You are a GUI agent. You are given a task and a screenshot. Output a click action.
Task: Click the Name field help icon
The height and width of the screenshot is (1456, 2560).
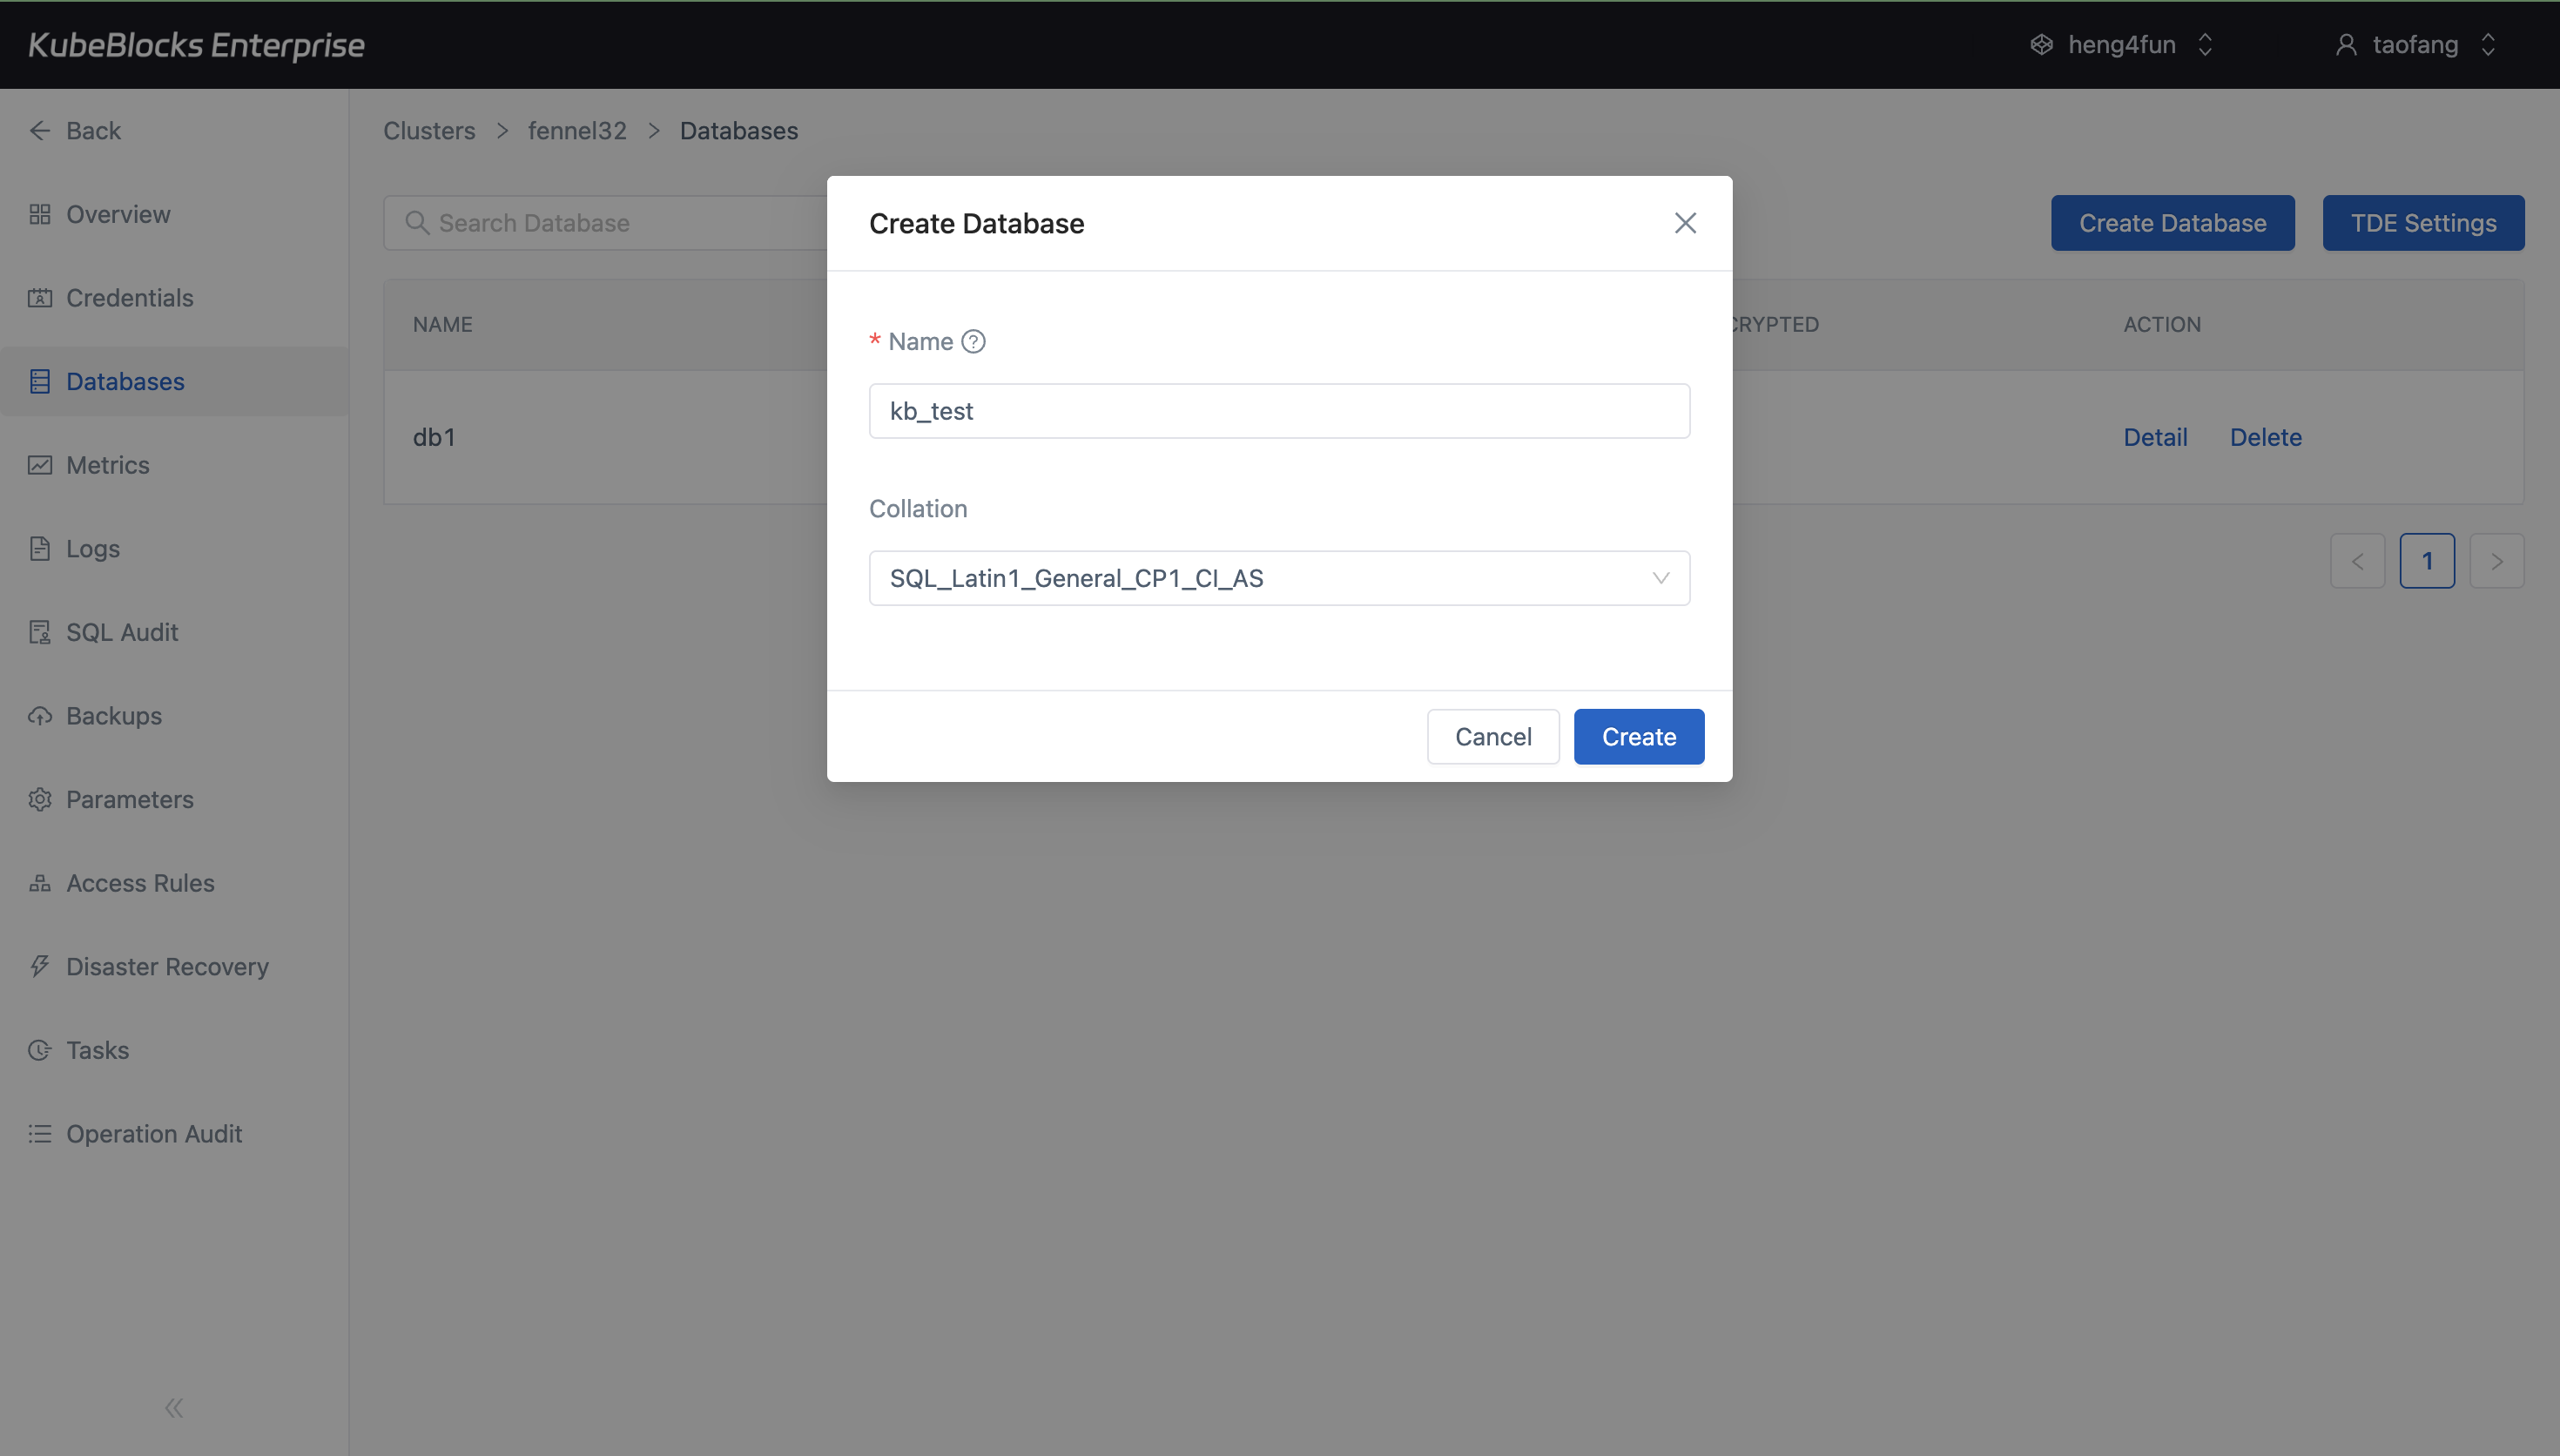[973, 342]
